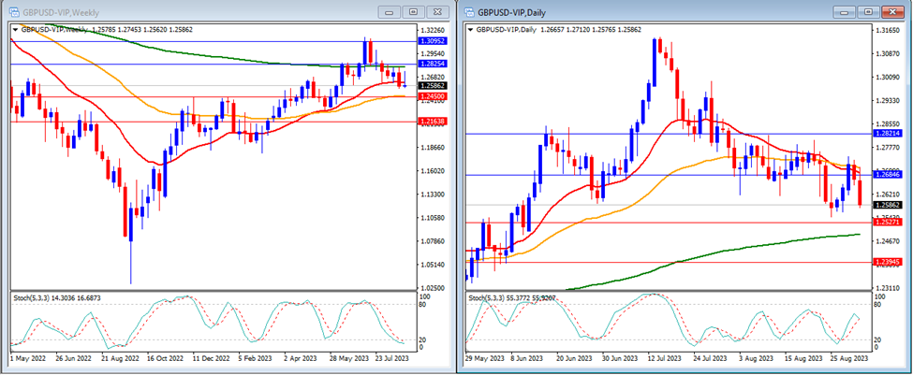
Task: Click the 1.32260 Weekly price axis value
Action: coord(432,30)
